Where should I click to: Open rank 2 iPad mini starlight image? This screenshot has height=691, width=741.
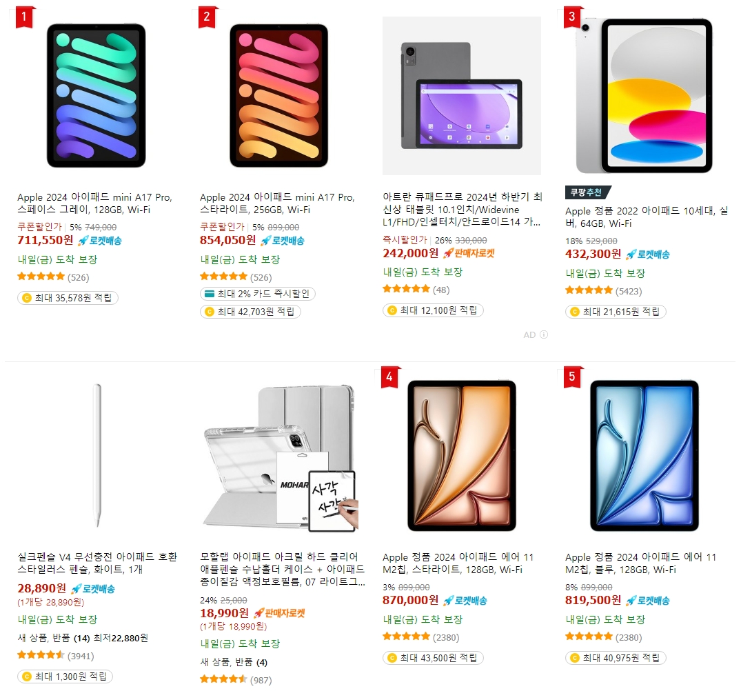(278, 95)
